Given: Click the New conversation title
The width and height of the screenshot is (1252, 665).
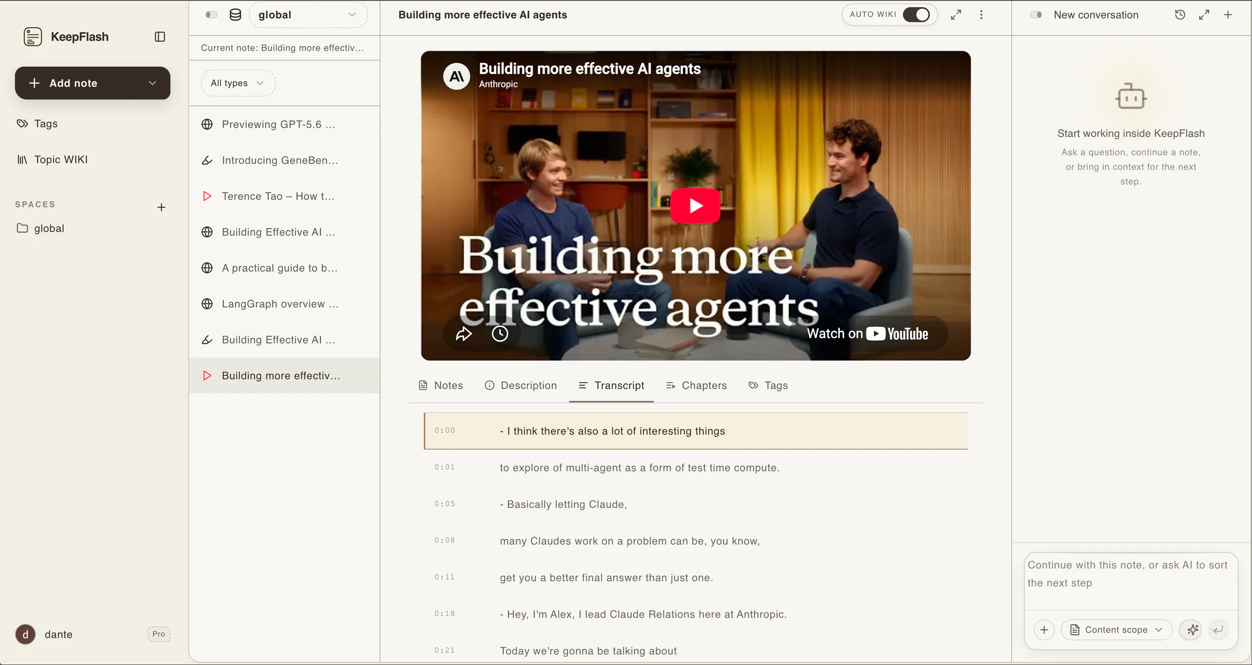Looking at the screenshot, I should tap(1096, 15).
